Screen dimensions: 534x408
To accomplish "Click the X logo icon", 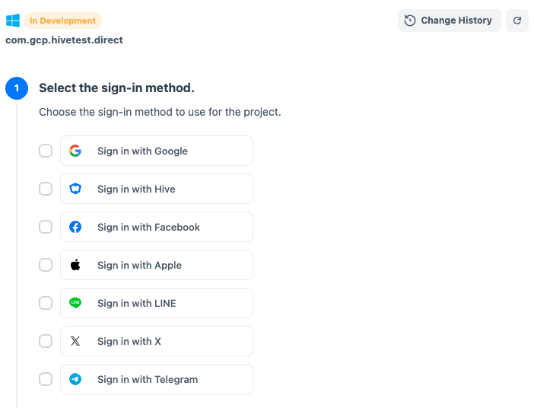I will coord(75,341).
